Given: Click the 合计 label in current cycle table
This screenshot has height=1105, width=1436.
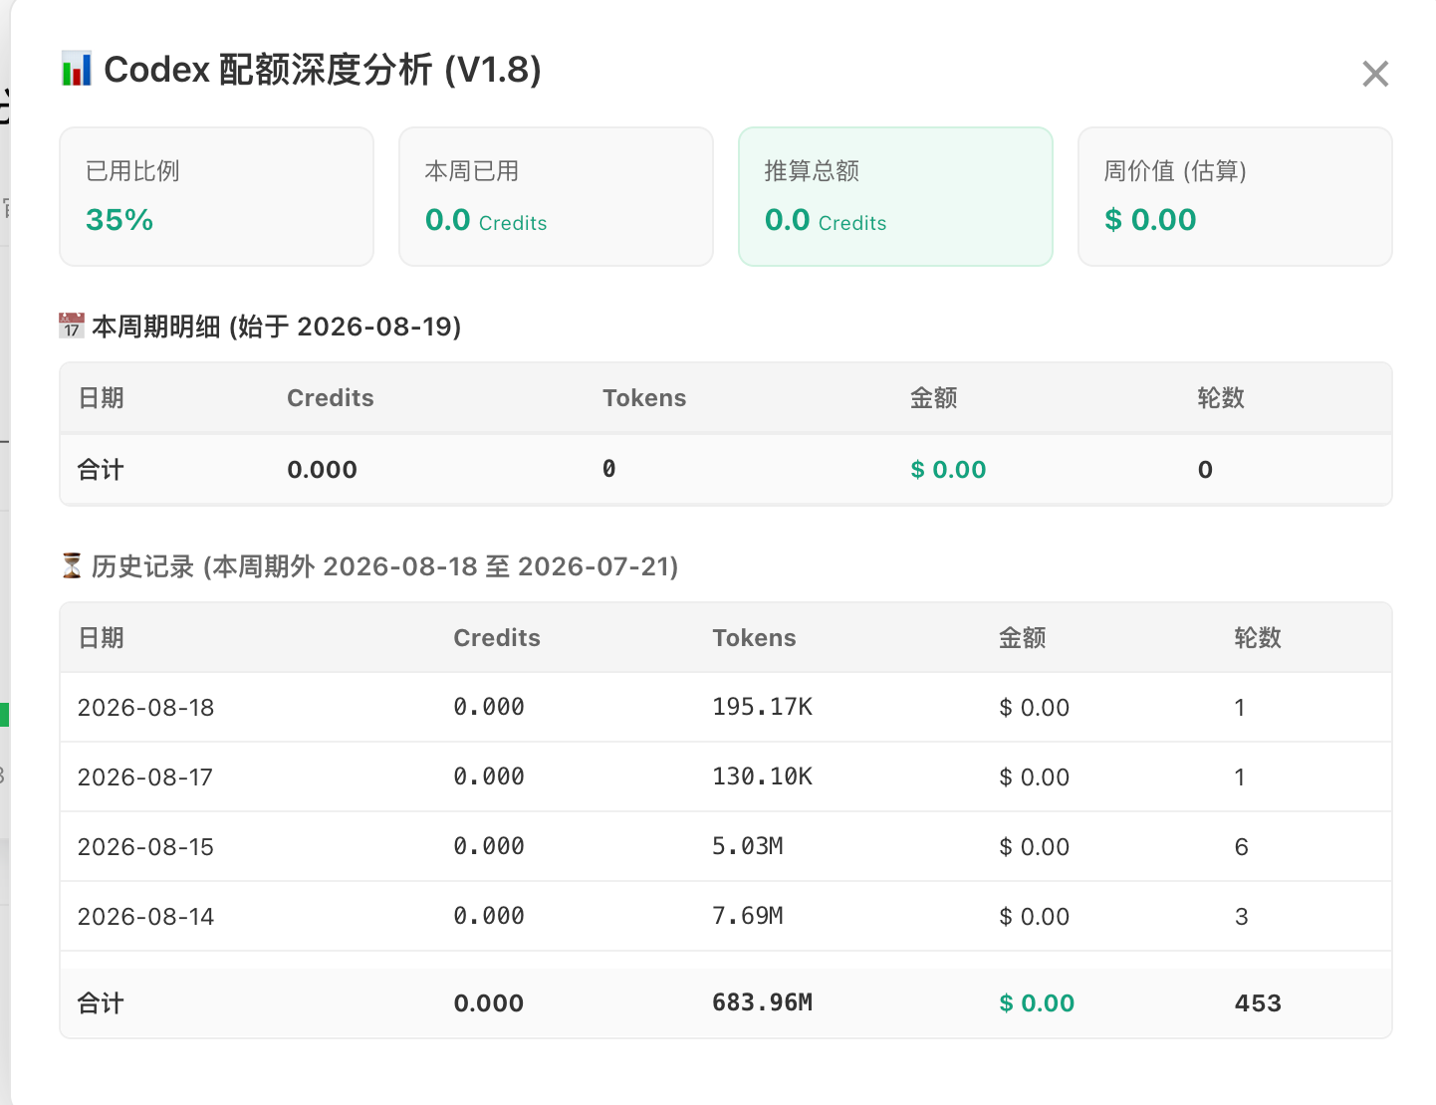Looking at the screenshot, I should [x=102, y=470].
